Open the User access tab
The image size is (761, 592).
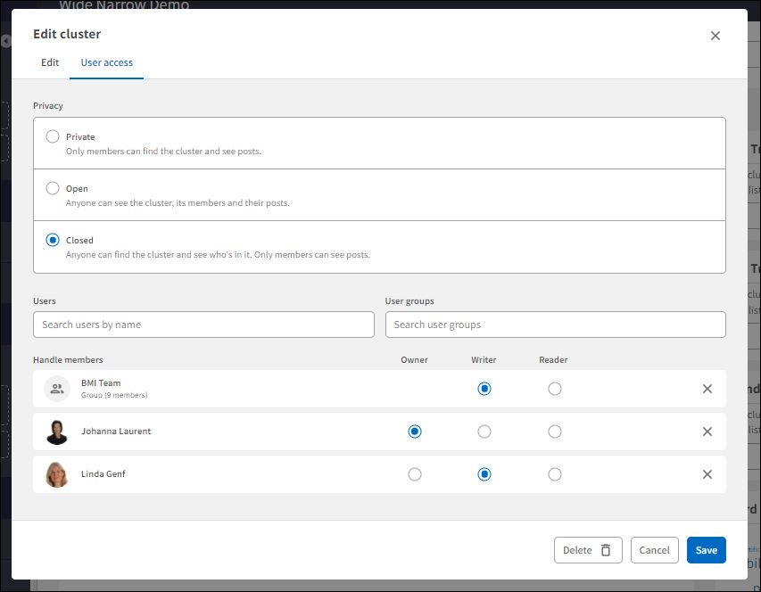106,62
